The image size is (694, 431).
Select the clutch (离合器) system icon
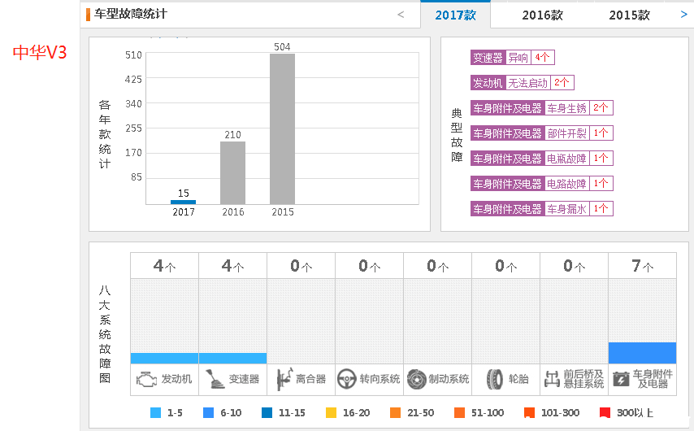tap(284, 379)
